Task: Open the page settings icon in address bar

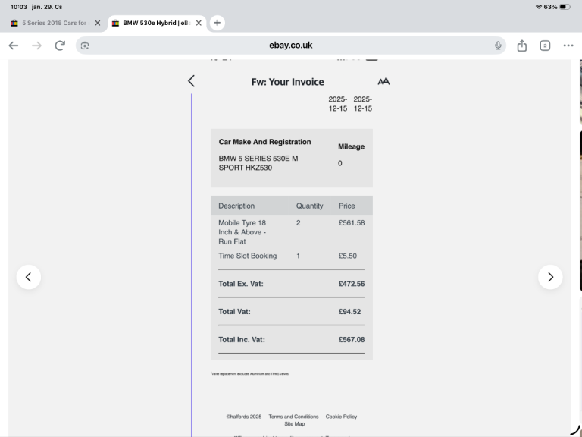Action: pos(85,46)
